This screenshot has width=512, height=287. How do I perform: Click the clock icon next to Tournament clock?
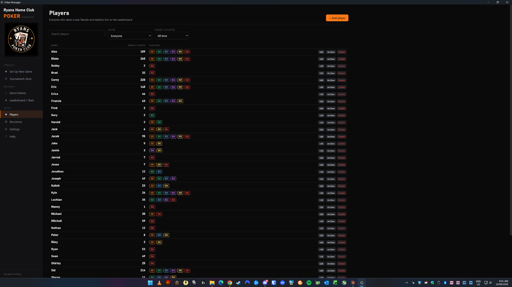pyautogui.click(x=6, y=79)
